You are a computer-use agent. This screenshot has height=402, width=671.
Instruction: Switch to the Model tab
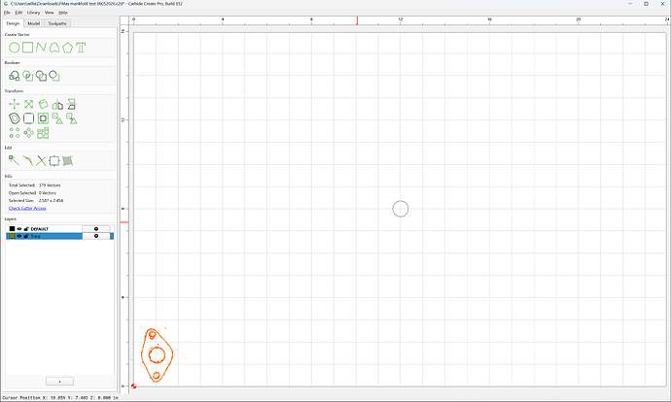pyautogui.click(x=34, y=23)
